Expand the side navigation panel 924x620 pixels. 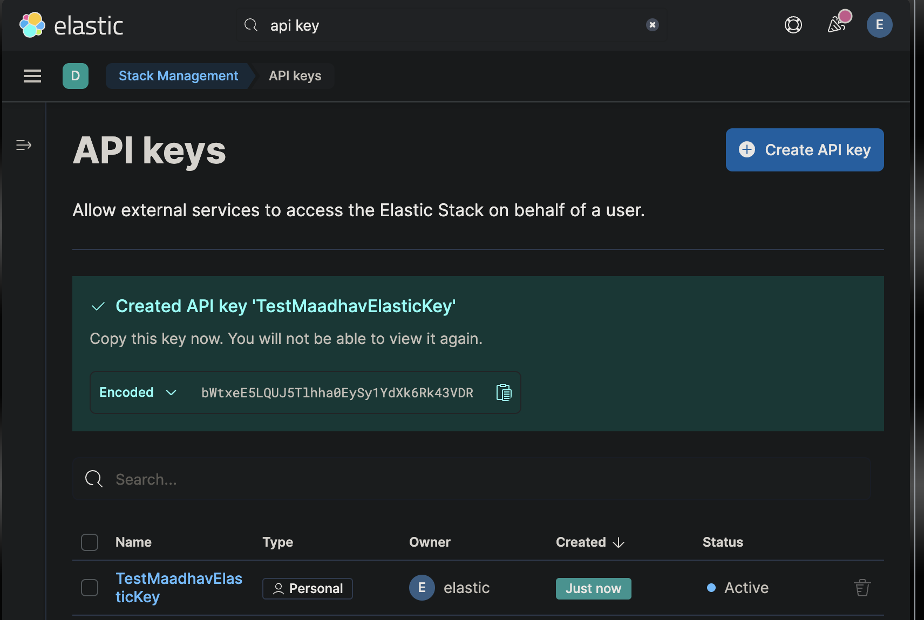click(x=24, y=145)
